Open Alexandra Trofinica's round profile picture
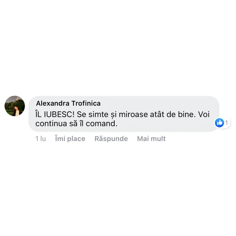 pos(15,106)
